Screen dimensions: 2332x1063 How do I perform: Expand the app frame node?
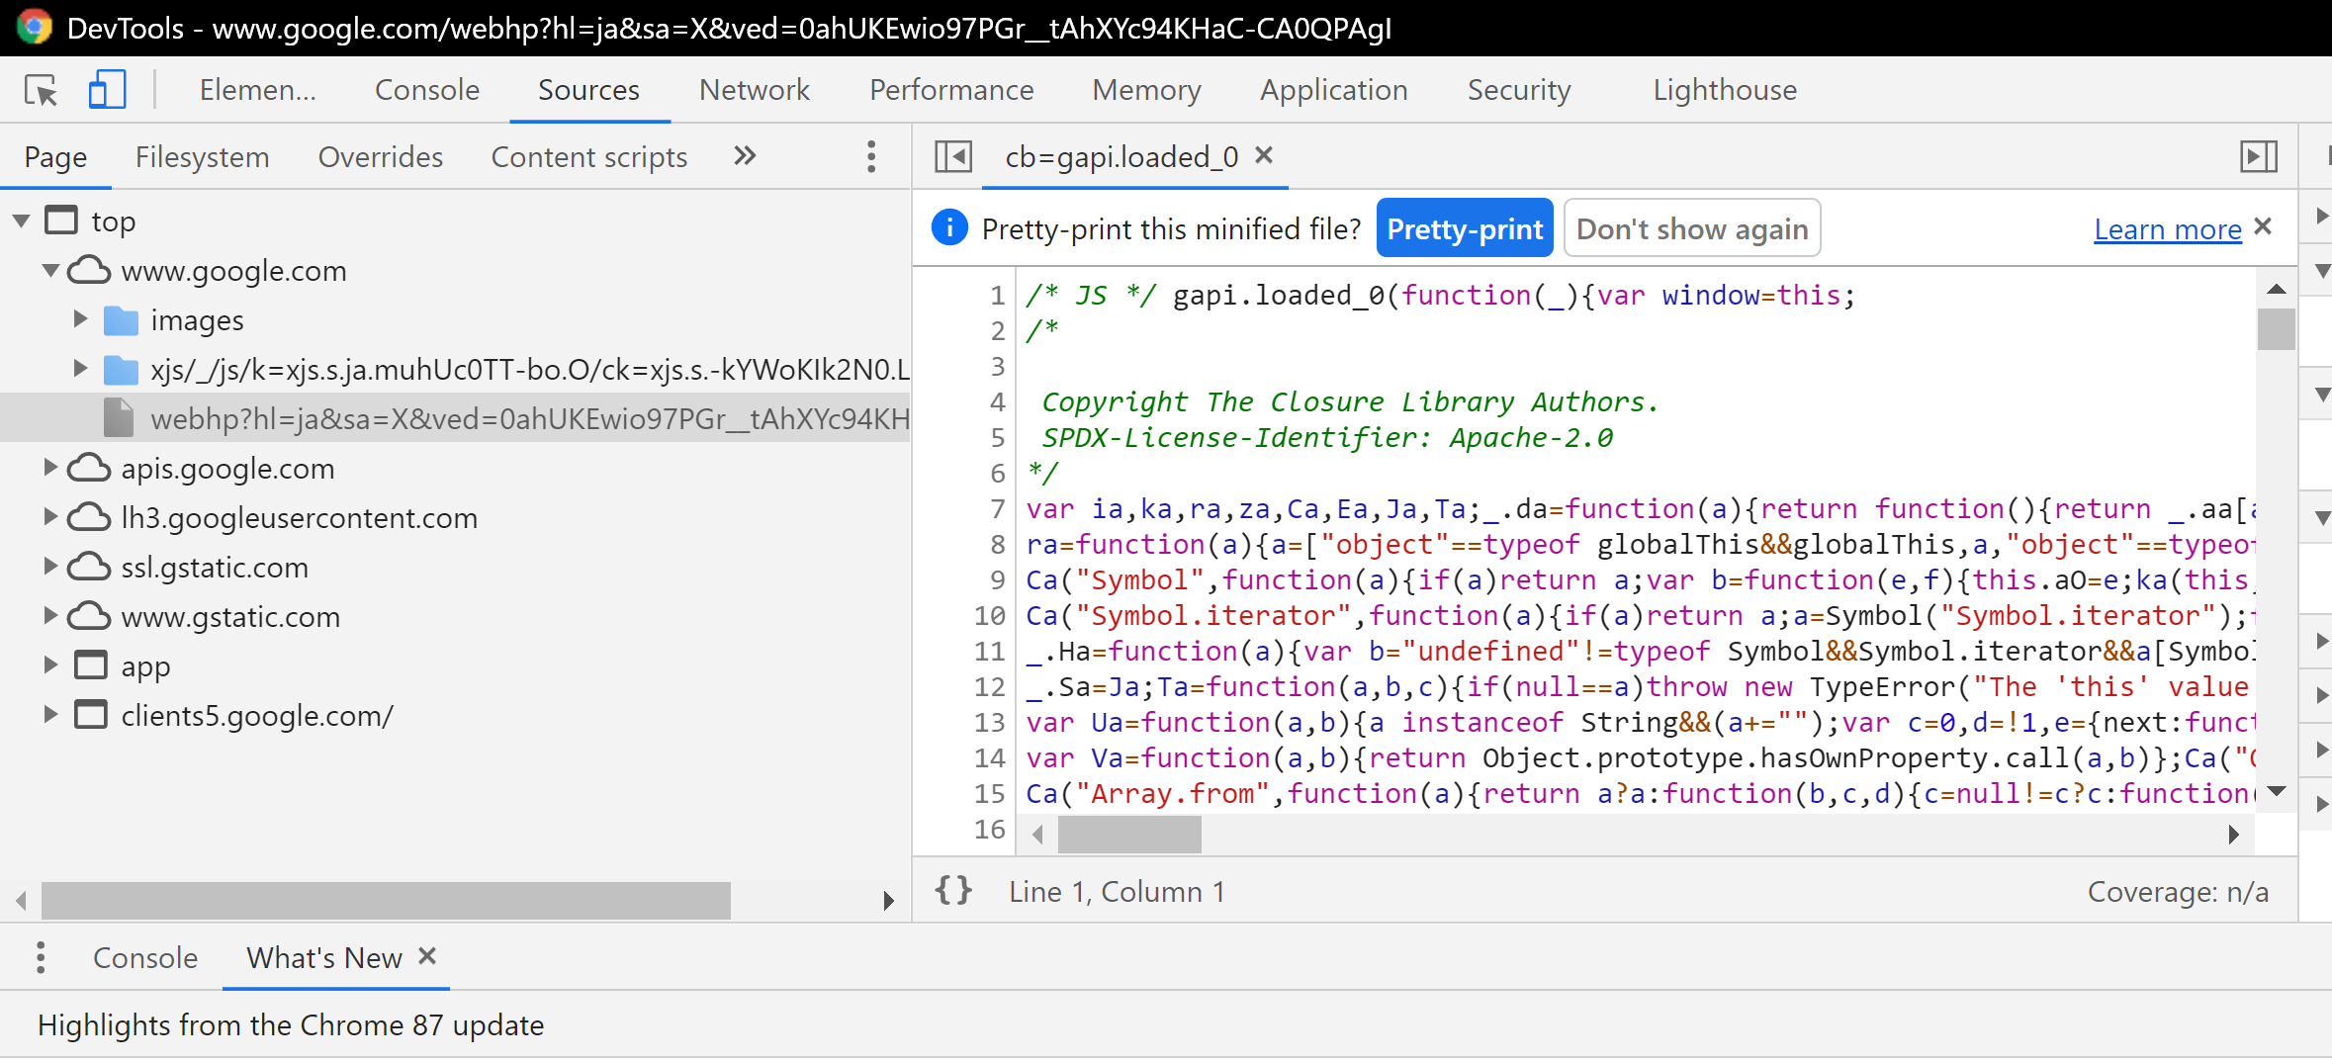click(x=50, y=665)
